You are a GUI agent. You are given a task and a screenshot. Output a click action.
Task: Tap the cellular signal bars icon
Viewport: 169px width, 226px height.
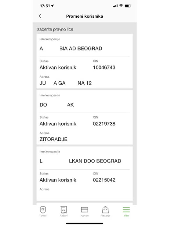[115, 6]
